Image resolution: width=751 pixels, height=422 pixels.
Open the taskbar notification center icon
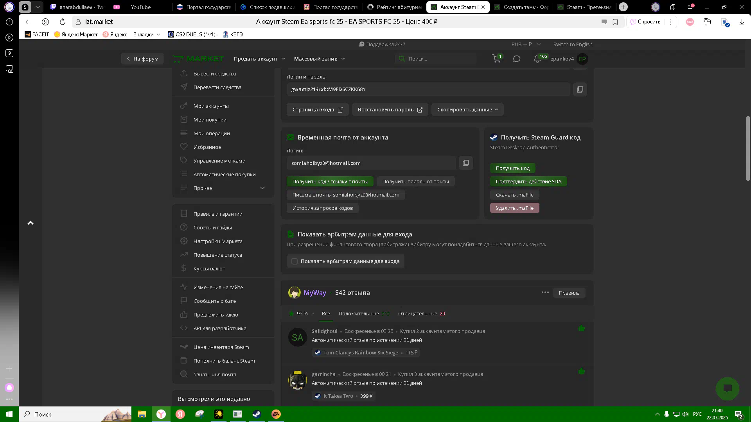739,414
